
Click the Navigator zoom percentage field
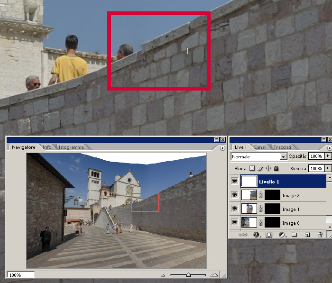click(x=21, y=275)
